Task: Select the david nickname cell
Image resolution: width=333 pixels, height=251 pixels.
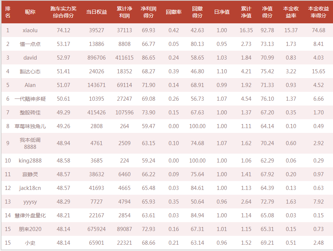Action: click(x=30, y=58)
